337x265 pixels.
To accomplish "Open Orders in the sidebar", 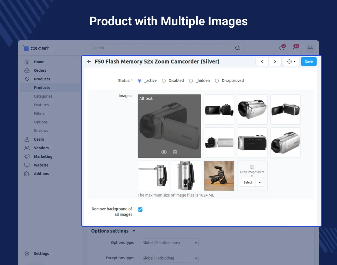I will (x=40, y=70).
